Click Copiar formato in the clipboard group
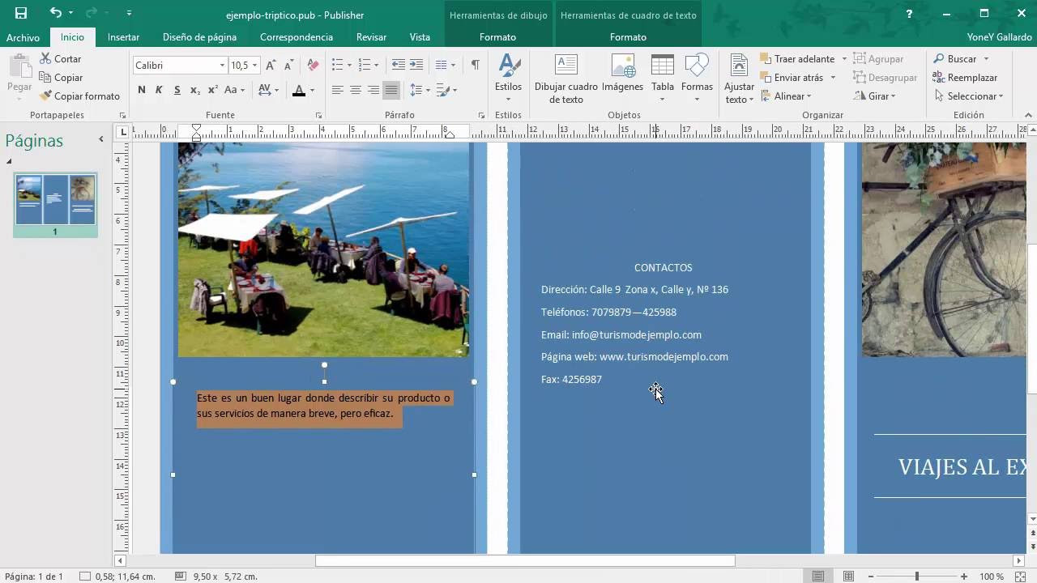Image resolution: width=1037 pixels, height=583 pixels. tap(79, 96)
